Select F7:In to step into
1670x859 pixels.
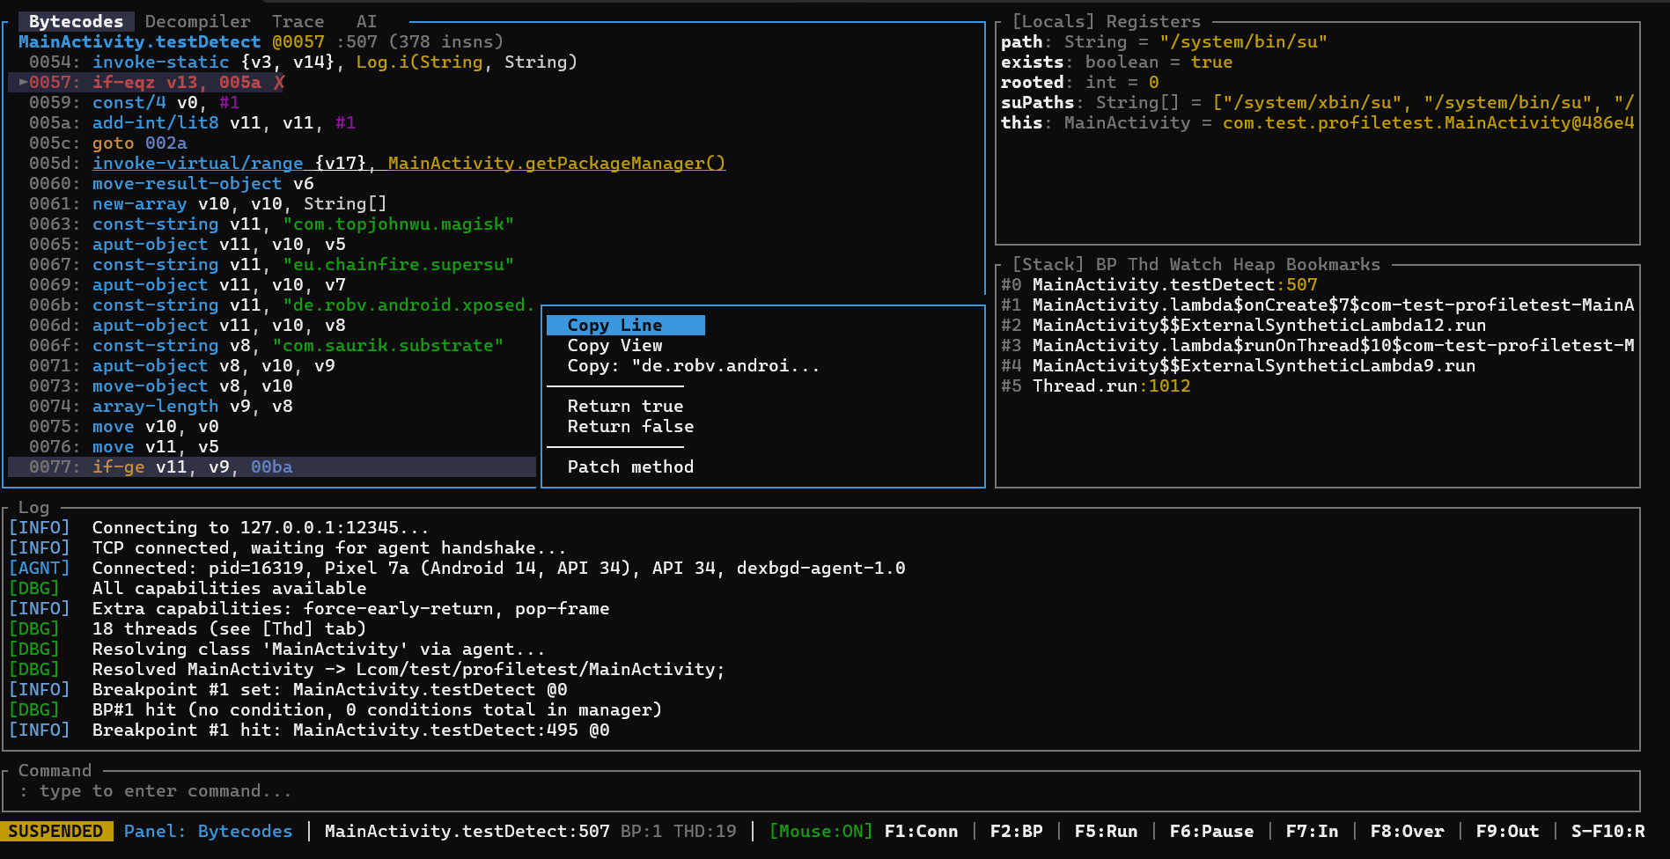1312,831
